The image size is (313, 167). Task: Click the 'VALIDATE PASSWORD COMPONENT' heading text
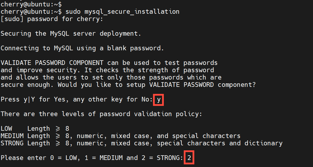pyautogui.click(x=52, y=63)
